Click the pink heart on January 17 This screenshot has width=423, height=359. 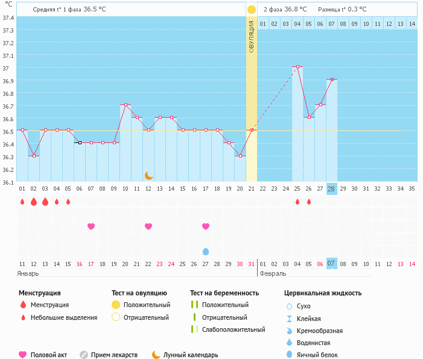click(91, 226)
